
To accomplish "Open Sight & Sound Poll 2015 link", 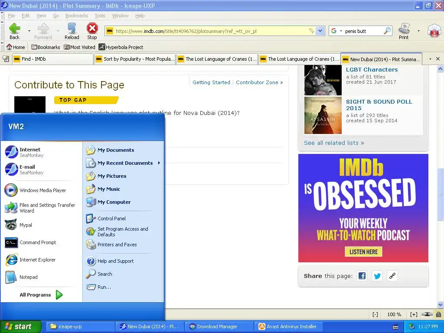I will (379, 105).
